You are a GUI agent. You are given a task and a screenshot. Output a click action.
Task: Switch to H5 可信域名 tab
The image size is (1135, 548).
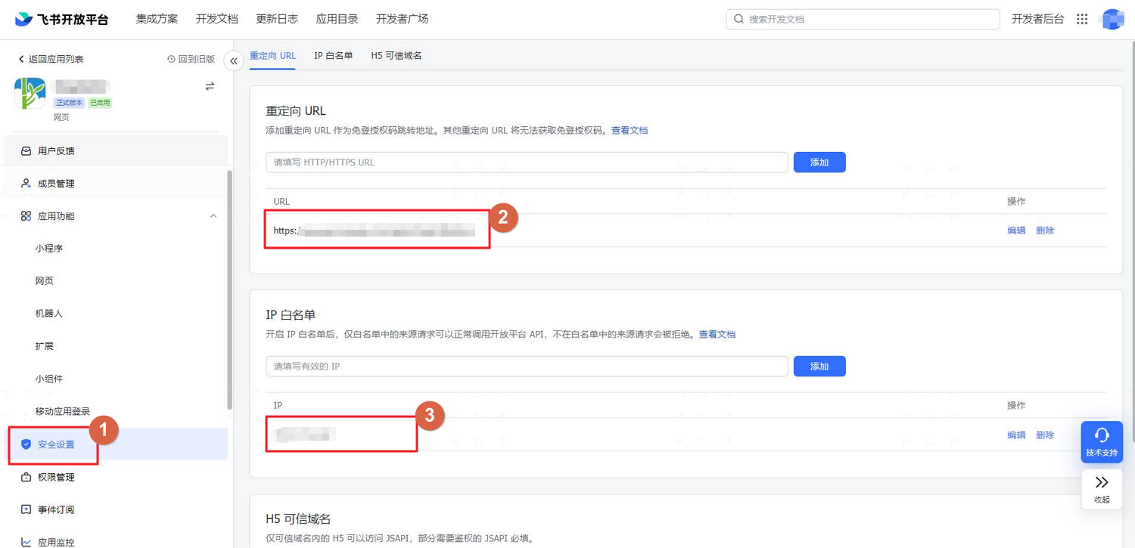(396, 56)
